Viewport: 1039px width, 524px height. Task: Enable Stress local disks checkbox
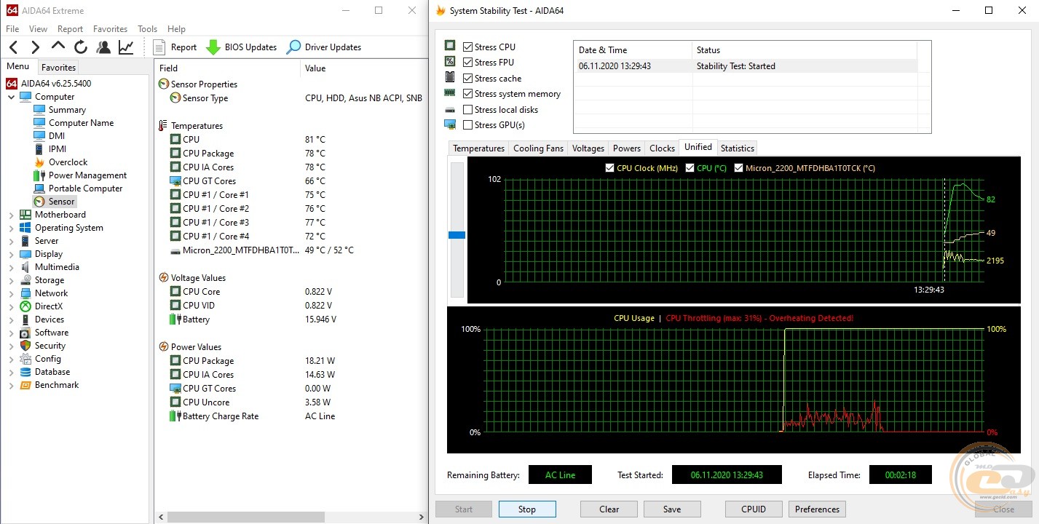tap(467, 110)
